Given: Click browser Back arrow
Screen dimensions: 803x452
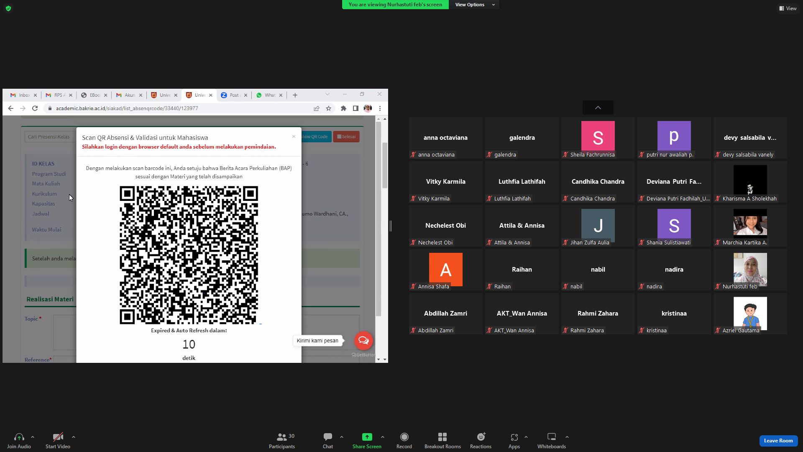Looking at the screenshot, I should point(11,108).
